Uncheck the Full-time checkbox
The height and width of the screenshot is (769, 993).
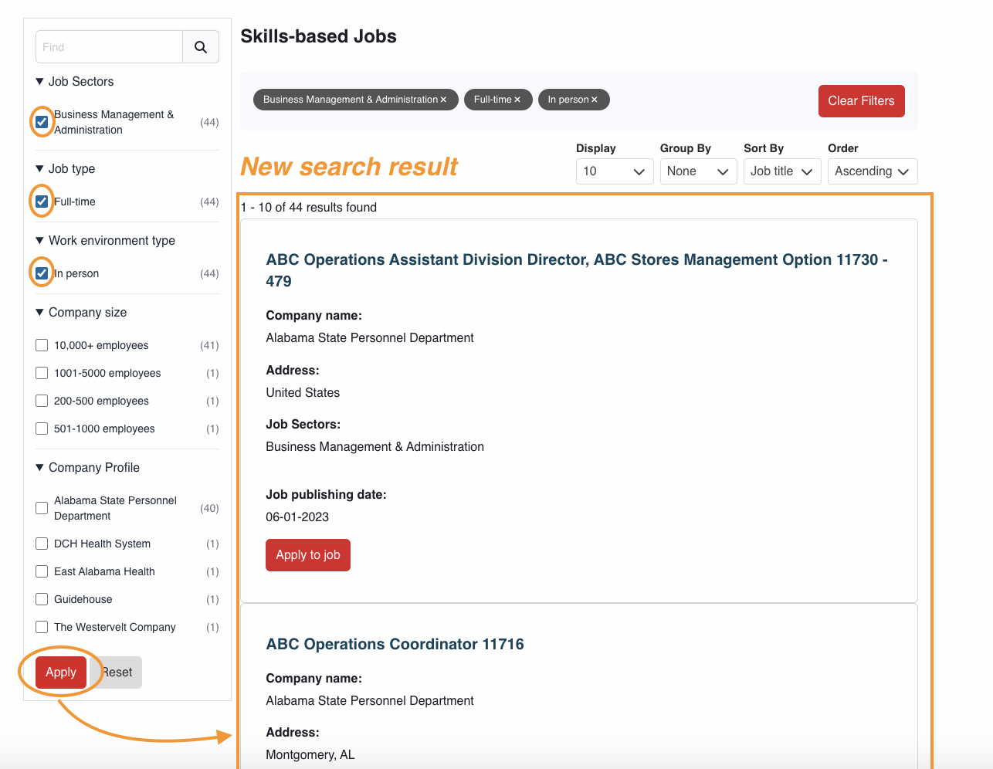coord(42,202)
